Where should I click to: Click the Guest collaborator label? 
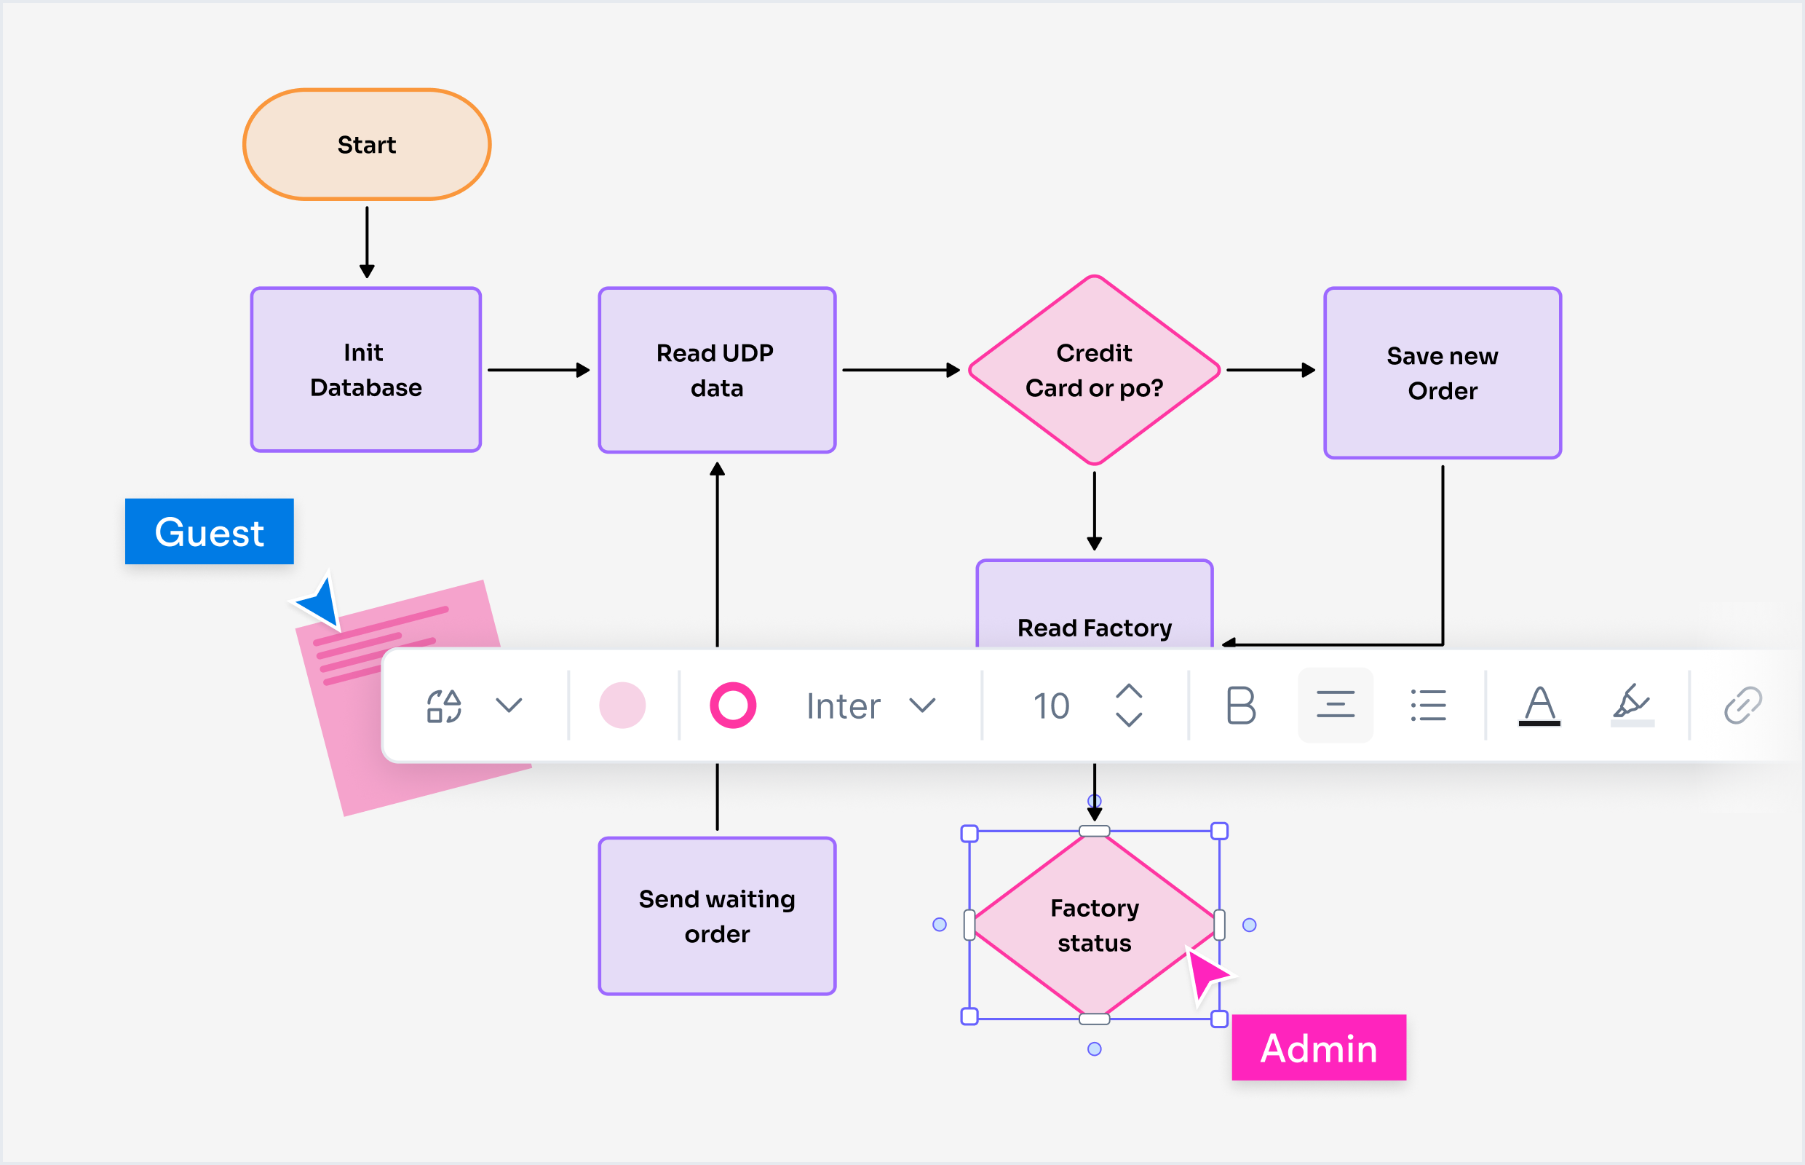(210, 531)
